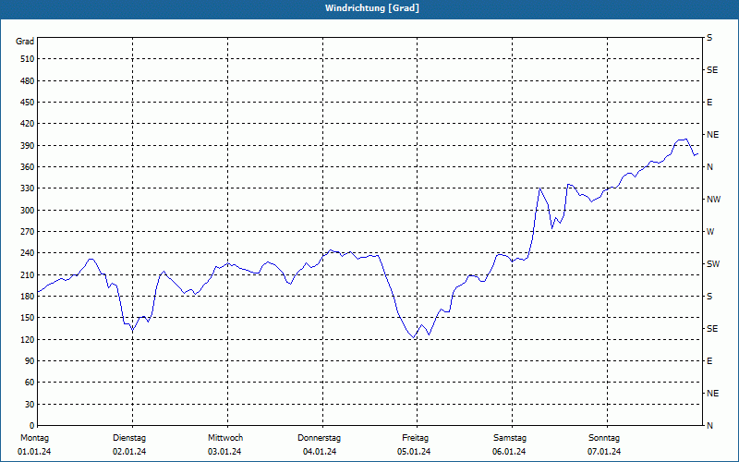Click the "Grad" axis unit label
The height and width of the screenshot is (462, 739).
pyautogui.click(x=25, y=42)
